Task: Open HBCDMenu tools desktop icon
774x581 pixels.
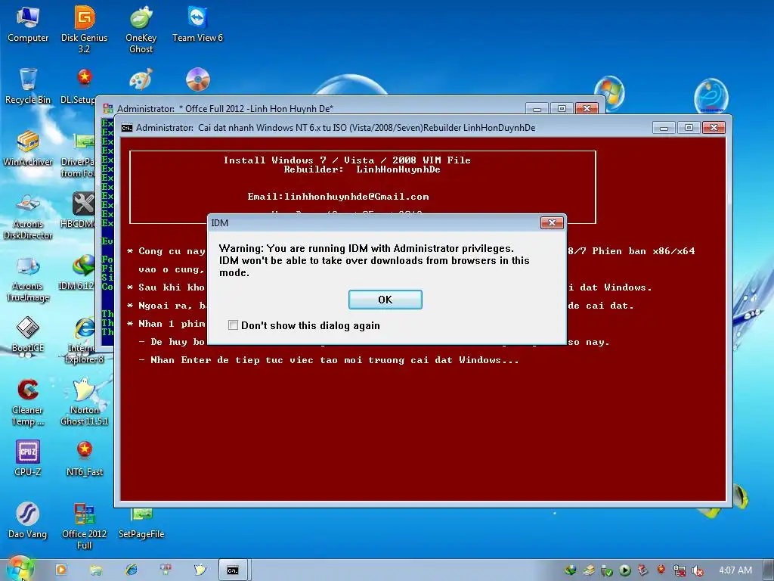Action: point(79,210)
